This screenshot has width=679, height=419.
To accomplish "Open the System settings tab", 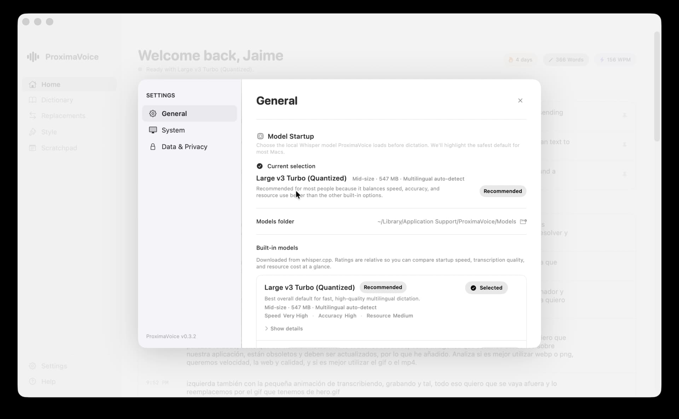I will coord(190,130).
